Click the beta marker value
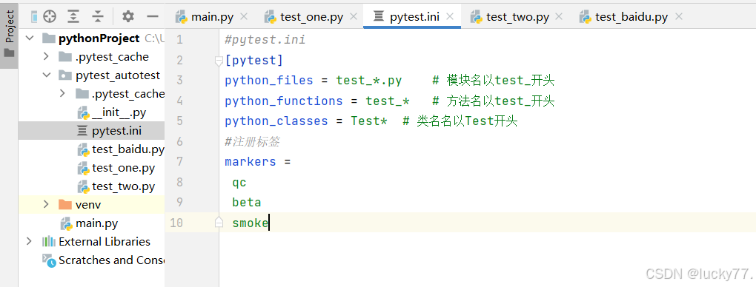Viewport: 756px width, 287px height. [246, 202]
